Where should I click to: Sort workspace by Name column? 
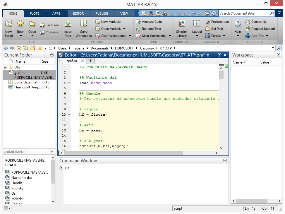point(244,62)
